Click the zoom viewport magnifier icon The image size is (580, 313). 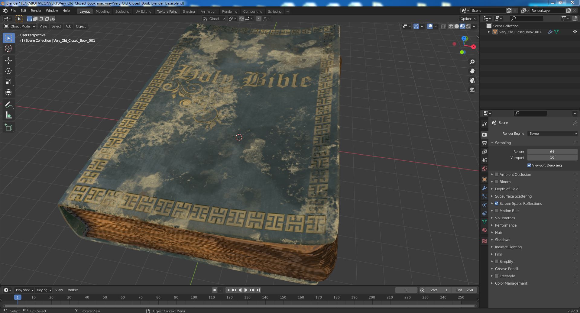tap(472, 62)
